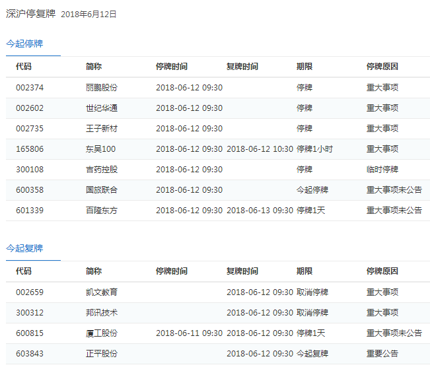This screenshot has height=369, width=430.
Task: Select stock code 002602
Action: click(x=30, y=108)
